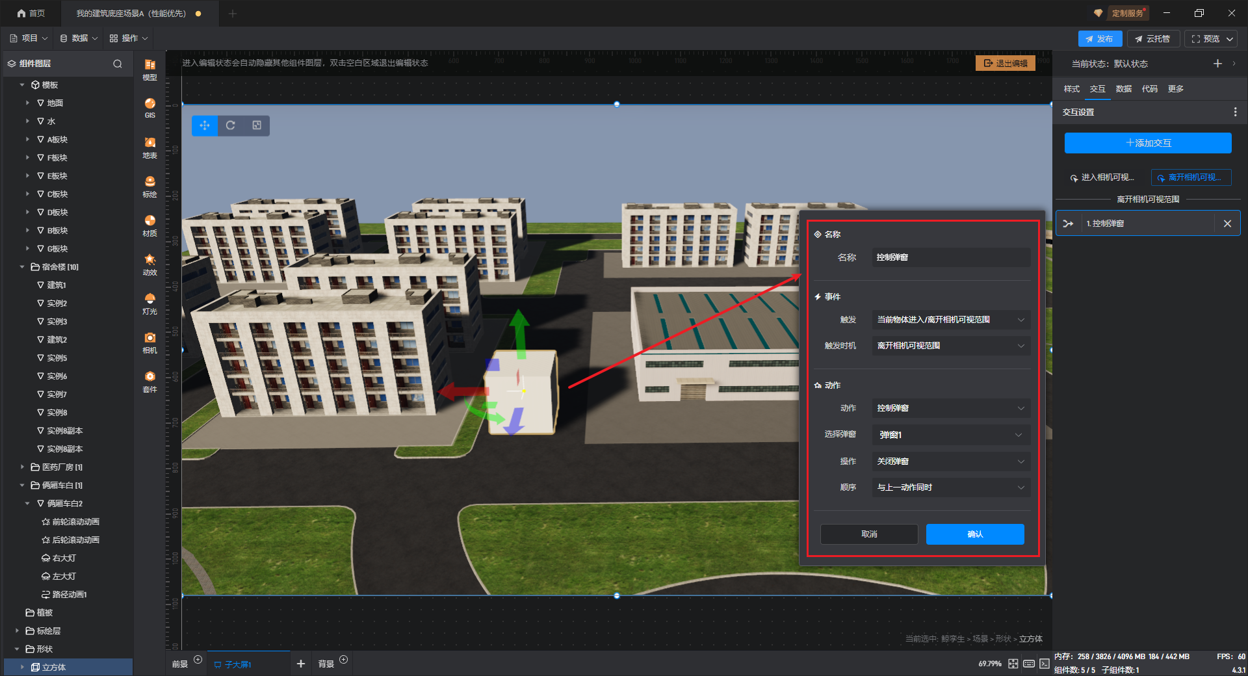The height and width of the screenshot is (676, 1248).
Task: Open the 数据 menu in top toolbar
Action: click(79, 38)
